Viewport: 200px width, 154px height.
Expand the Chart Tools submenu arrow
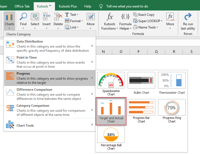[92, 125]
